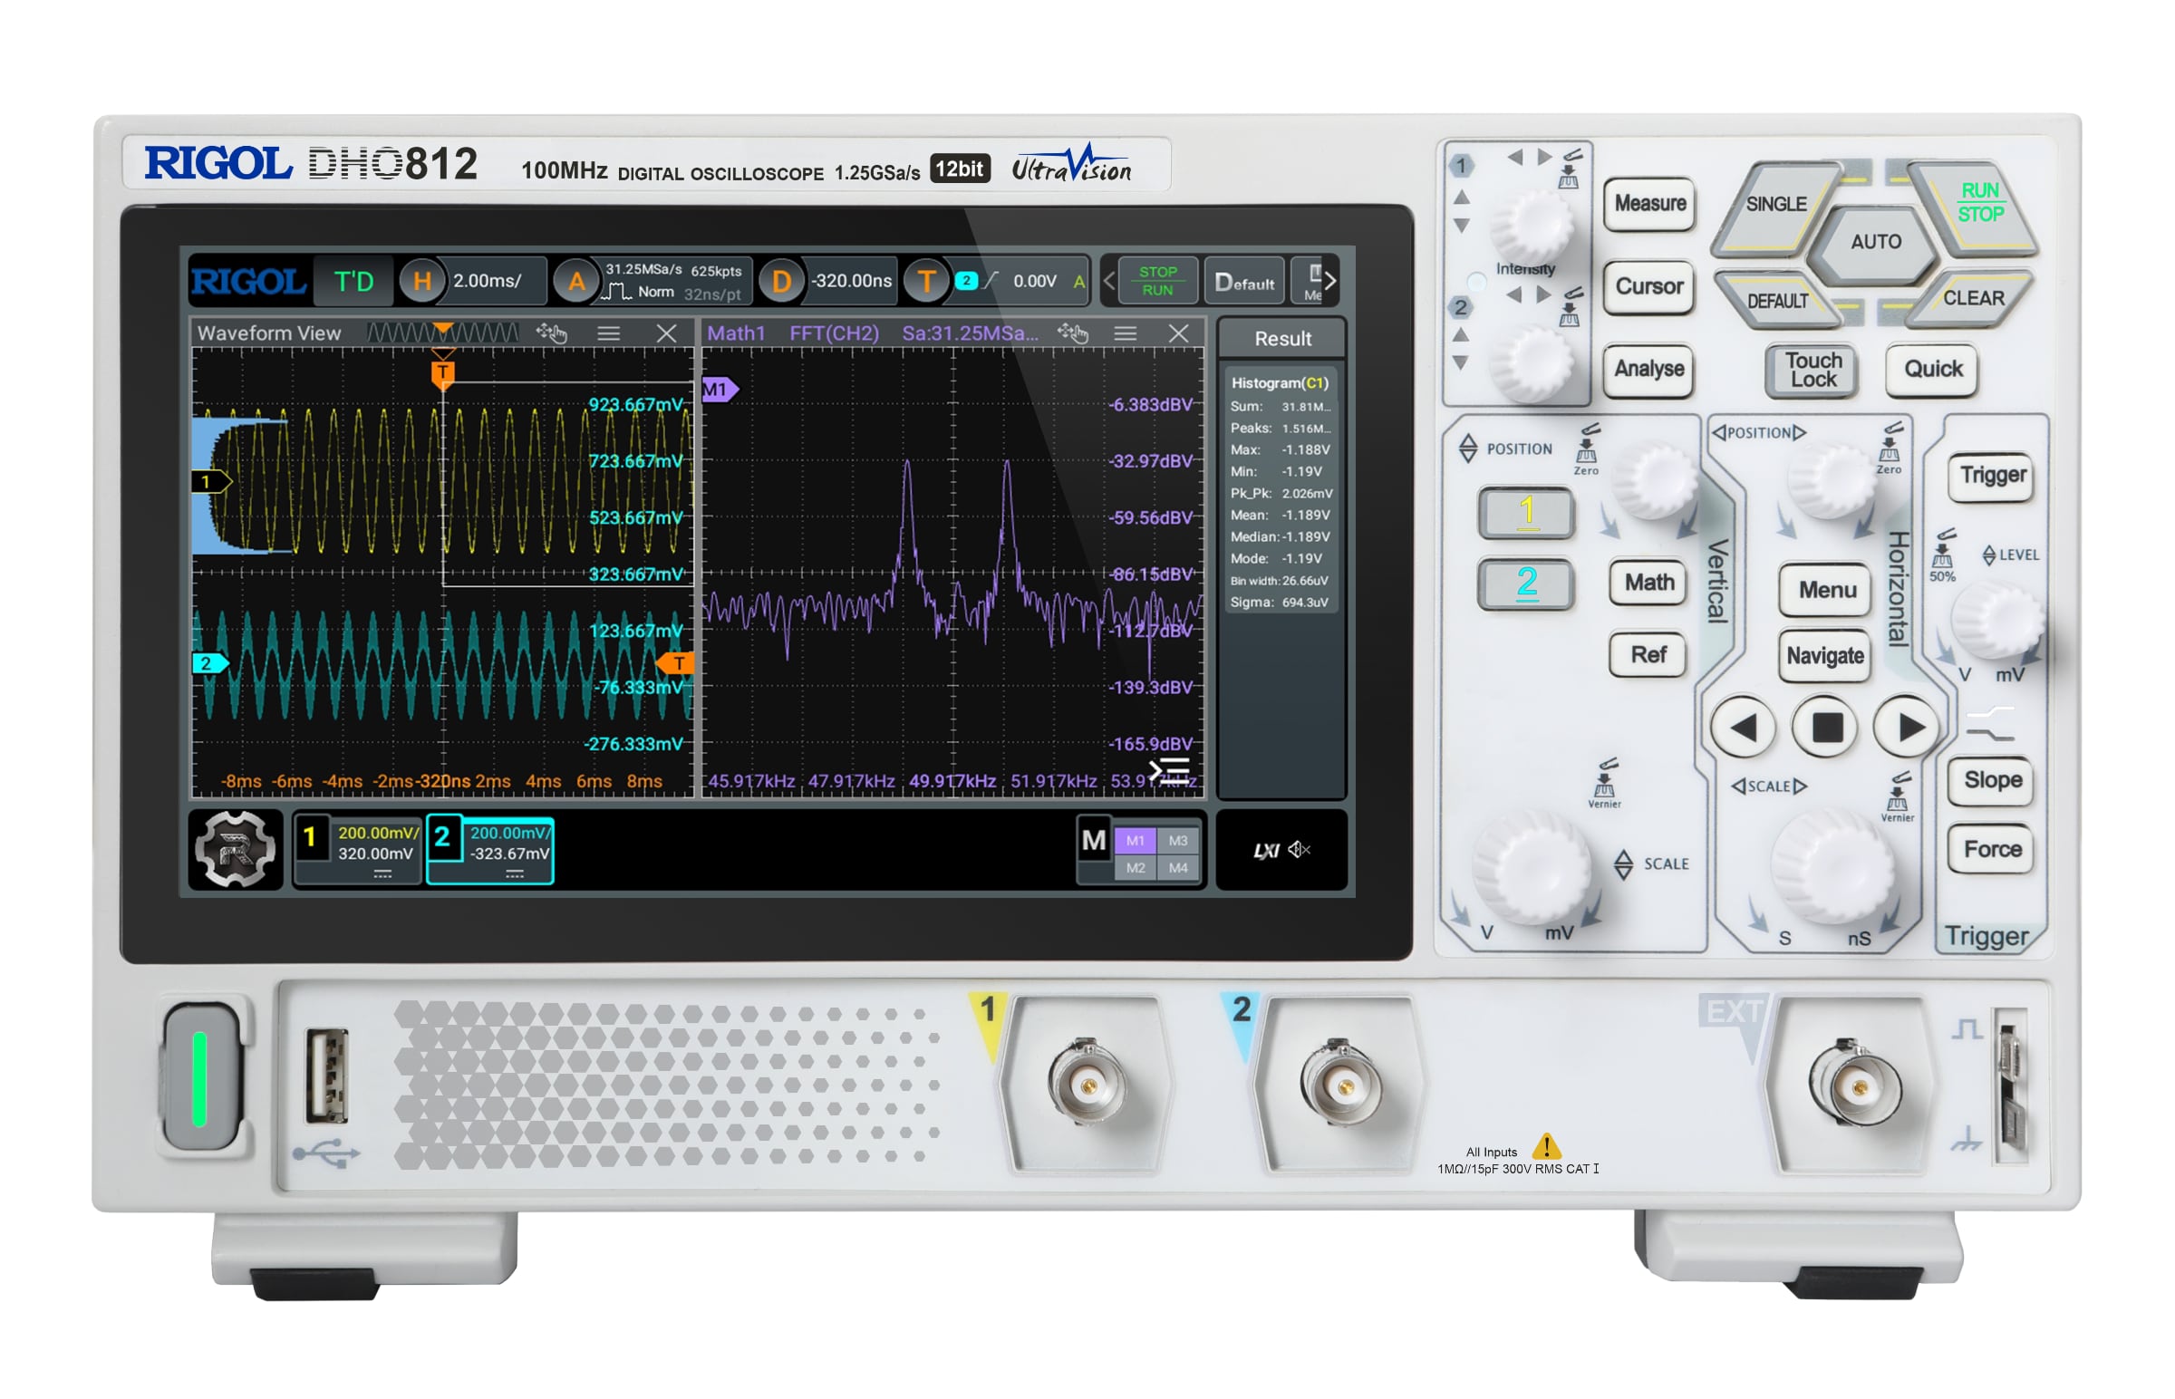The image size is (2175, 1399).
Task: Toggle the M3 math channel on screen
Action: point(1178,840)
